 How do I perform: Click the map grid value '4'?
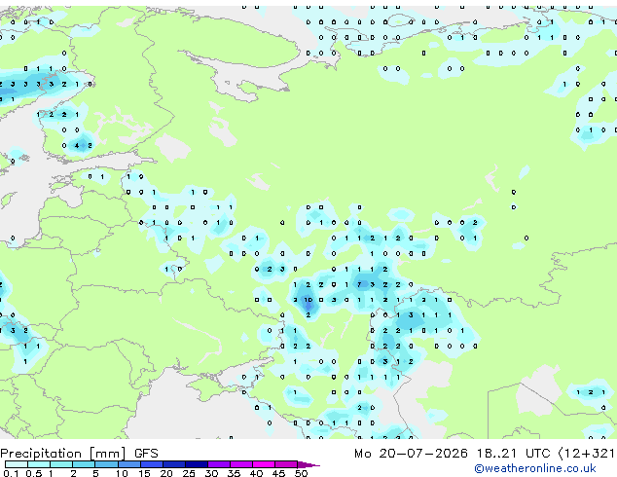77,146
